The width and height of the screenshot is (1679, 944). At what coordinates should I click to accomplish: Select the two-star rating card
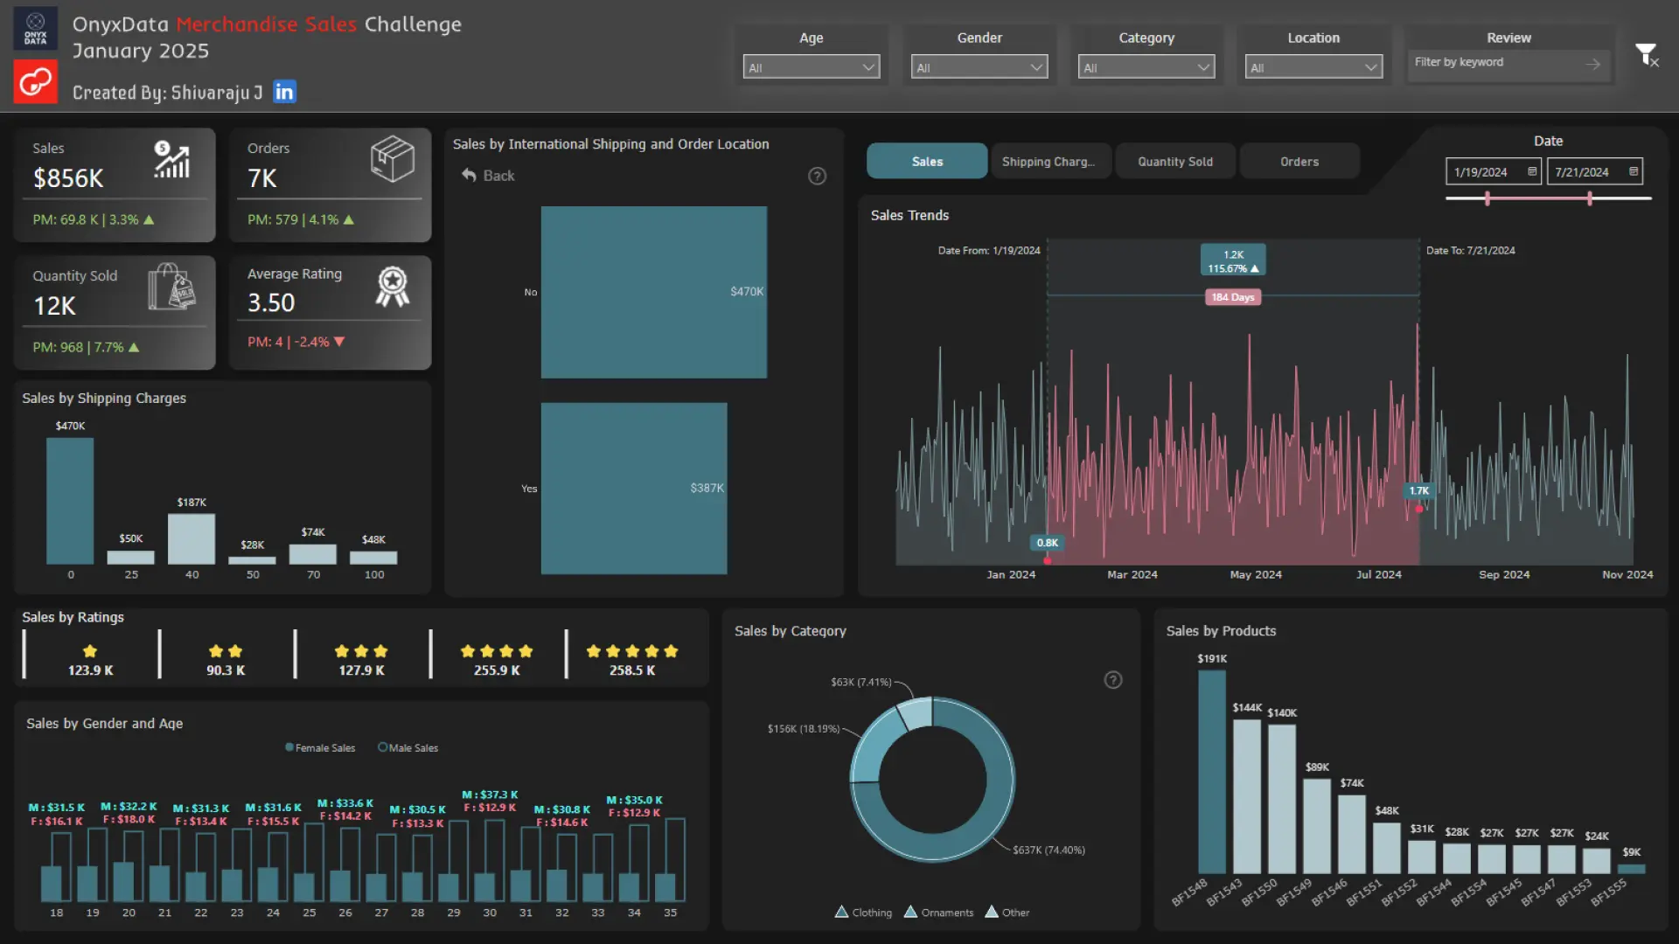(226, 655)
